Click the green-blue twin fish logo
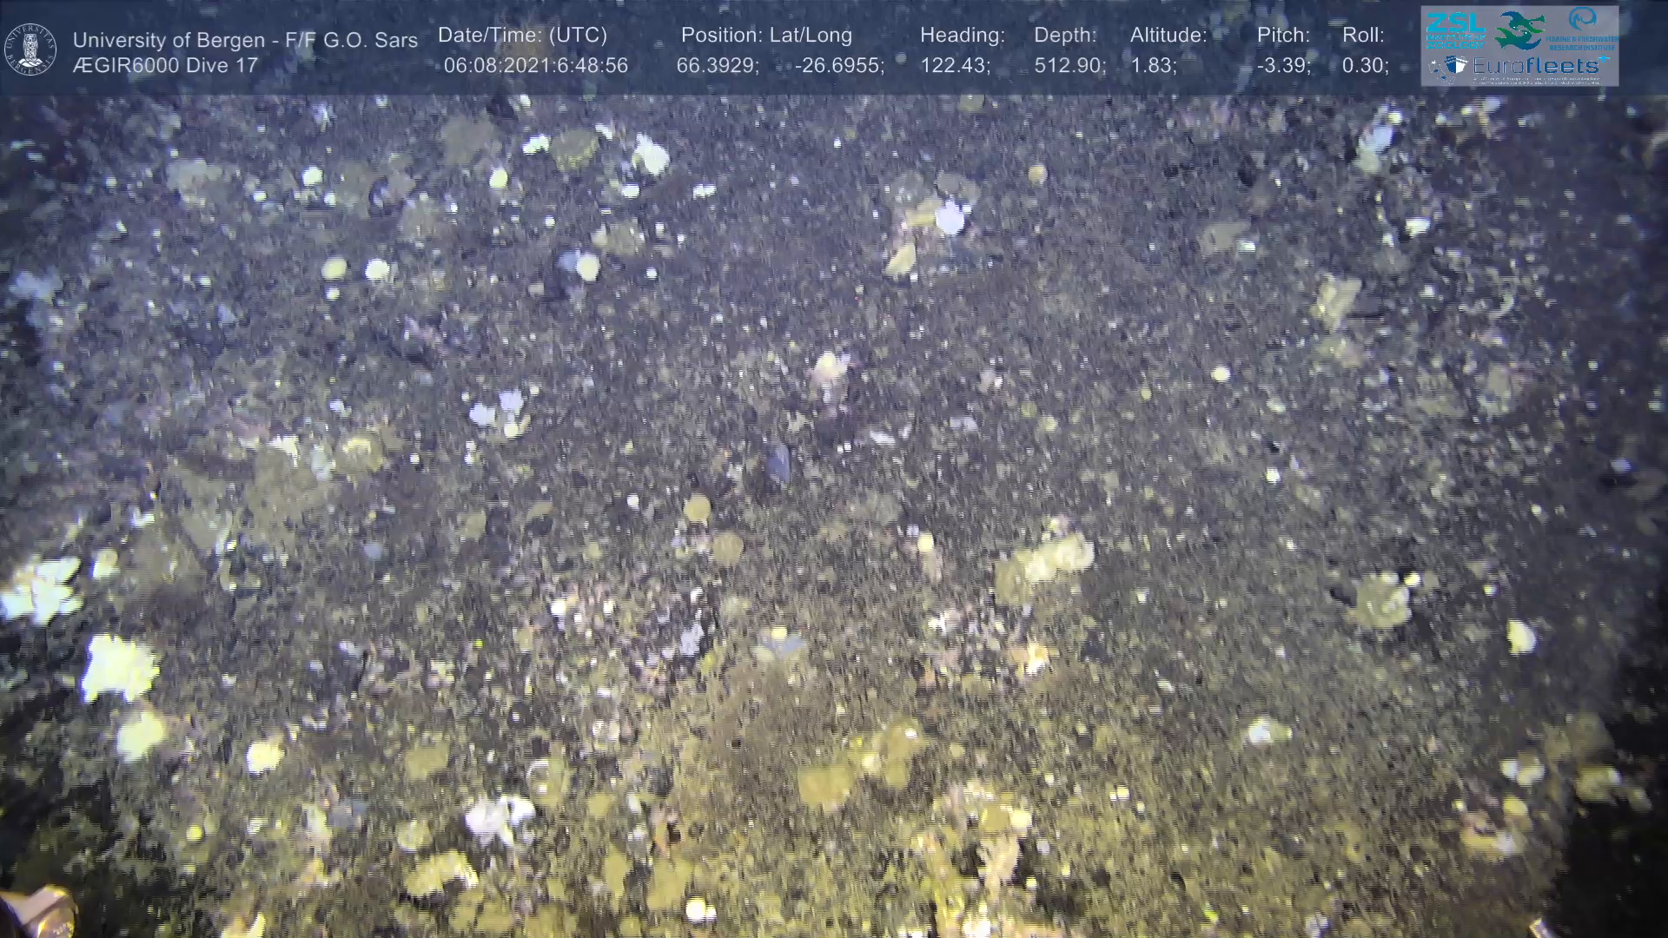Screen dimensions: 1668x938 1519,30
